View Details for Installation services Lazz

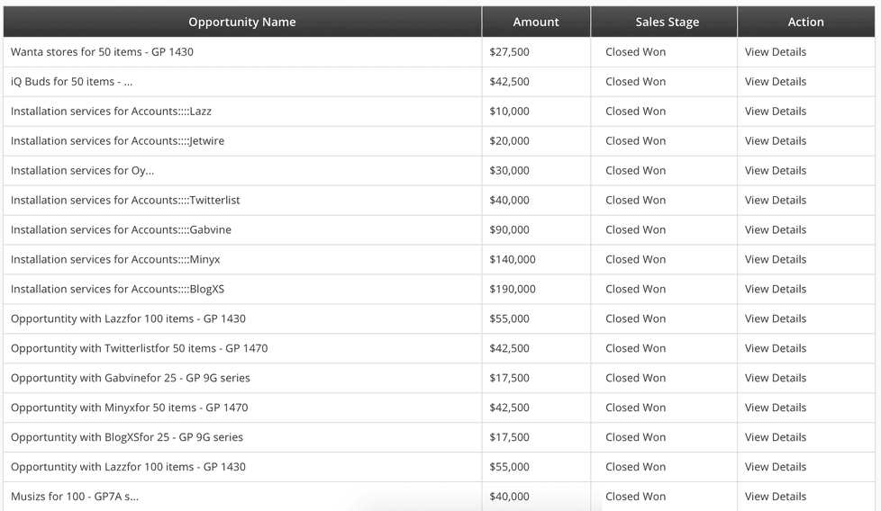[x=776, y=112]
